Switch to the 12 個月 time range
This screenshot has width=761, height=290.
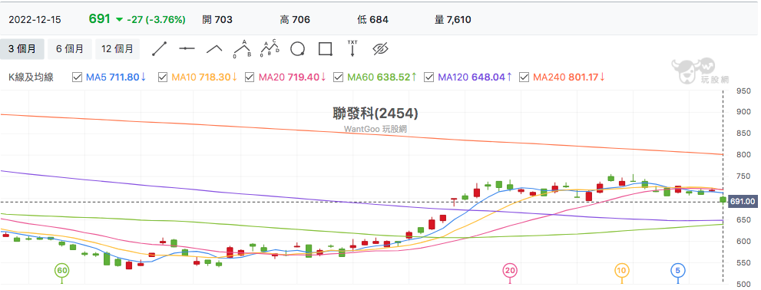point(117,49)
